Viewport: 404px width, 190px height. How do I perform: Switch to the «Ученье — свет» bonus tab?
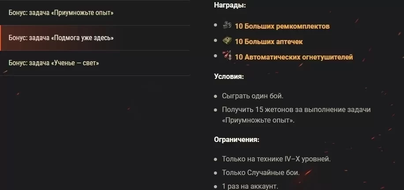click(x=95, y=63)
